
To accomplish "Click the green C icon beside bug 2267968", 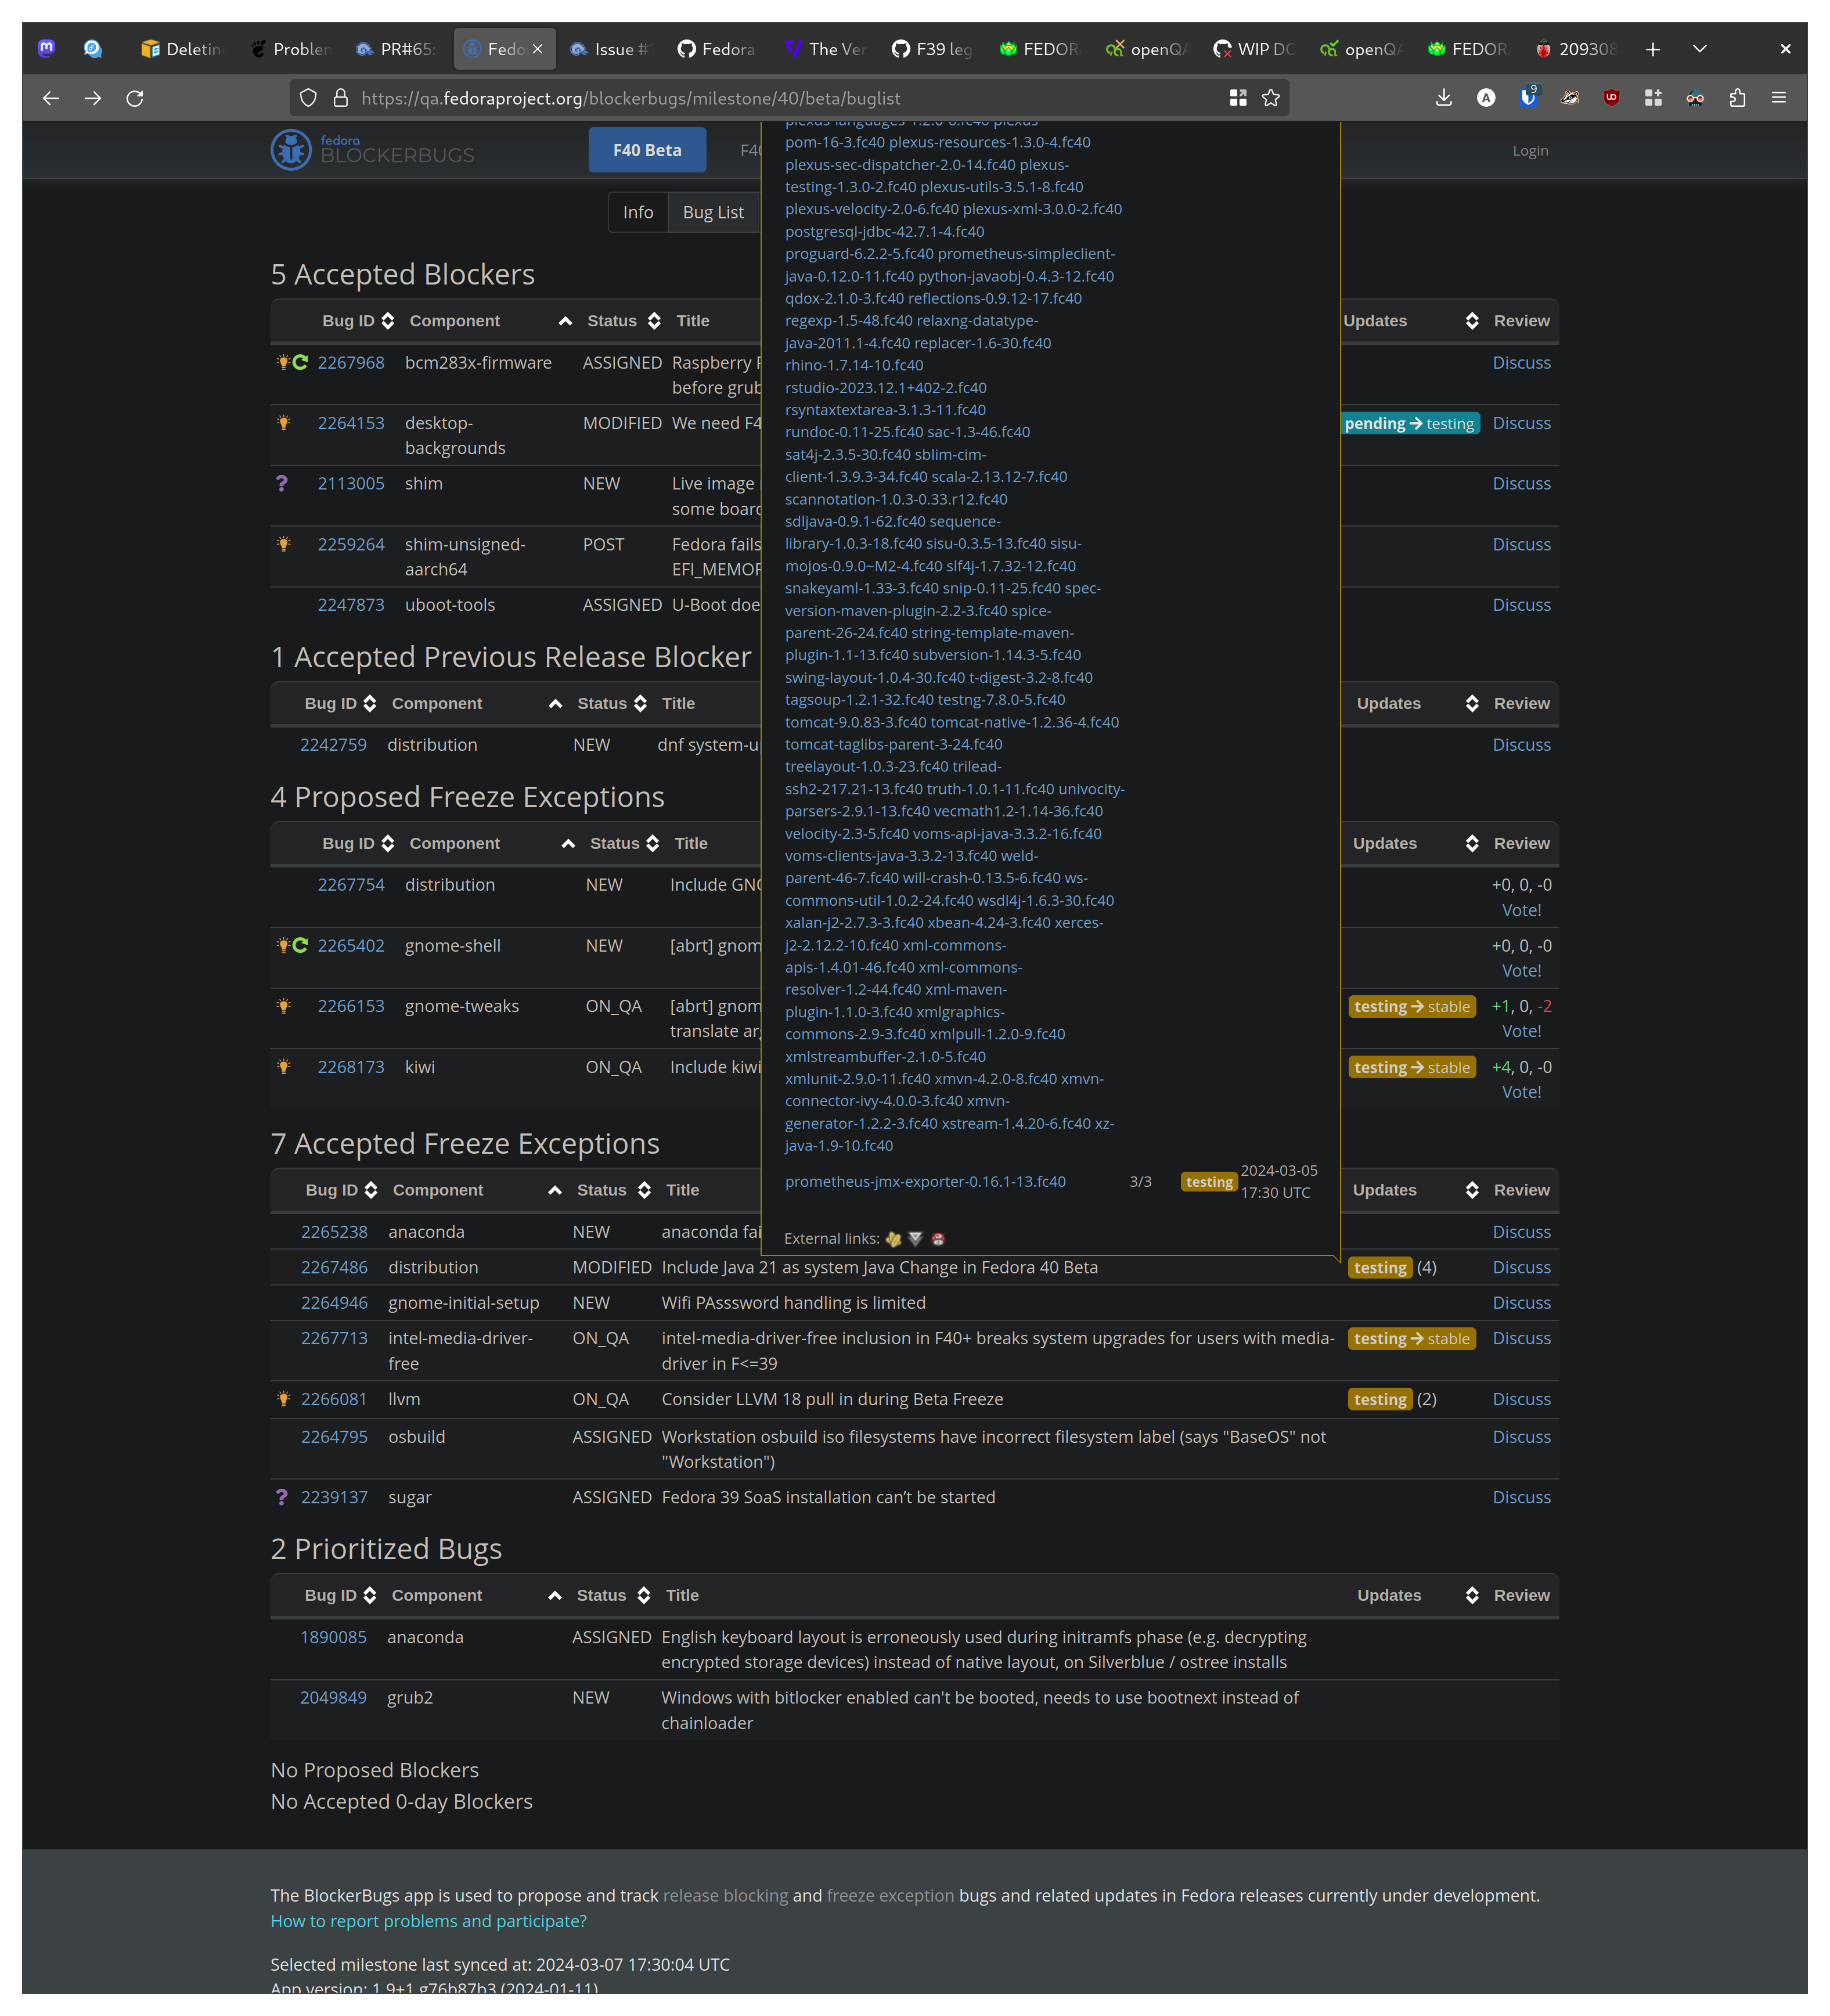I will [x=300, y=363].
